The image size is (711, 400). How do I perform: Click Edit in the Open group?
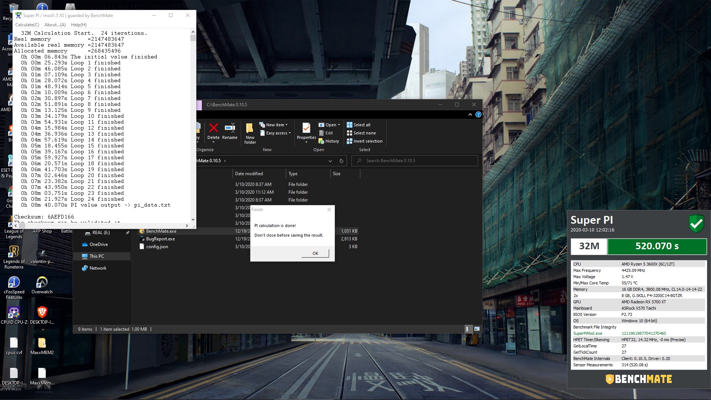326,133
